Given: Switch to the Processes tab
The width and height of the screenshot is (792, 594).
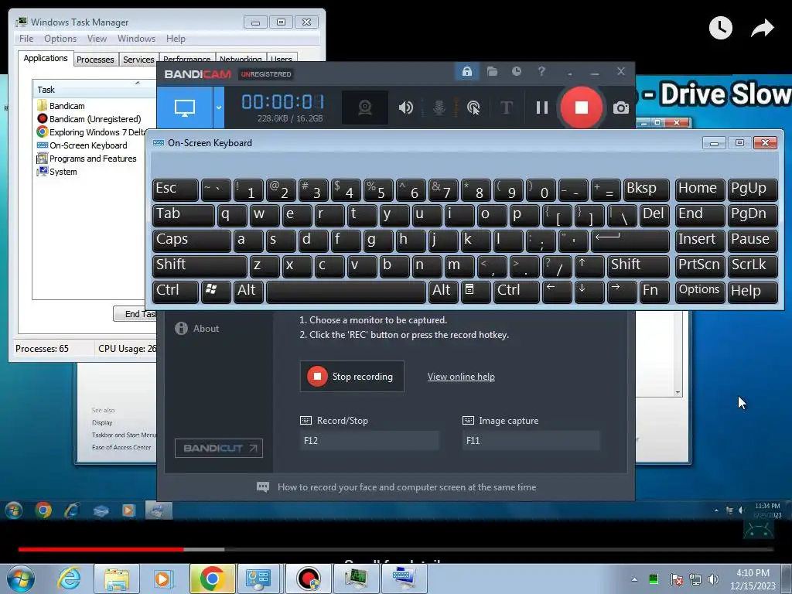Looking at the screenshot, I should click(x=95, y=60).
